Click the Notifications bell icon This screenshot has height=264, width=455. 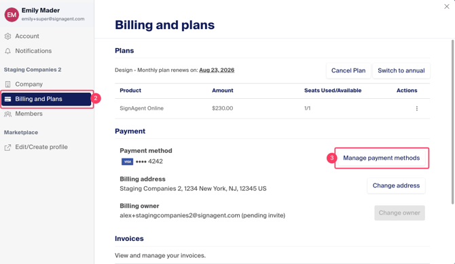pos(8,51)
